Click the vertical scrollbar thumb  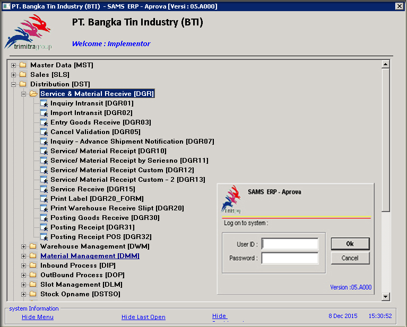[385, 140]
